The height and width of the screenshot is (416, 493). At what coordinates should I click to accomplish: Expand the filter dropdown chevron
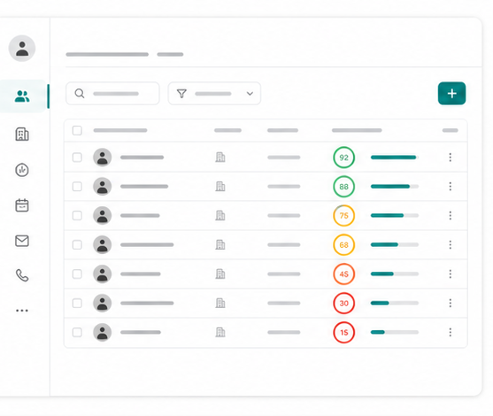coord(250,94)
